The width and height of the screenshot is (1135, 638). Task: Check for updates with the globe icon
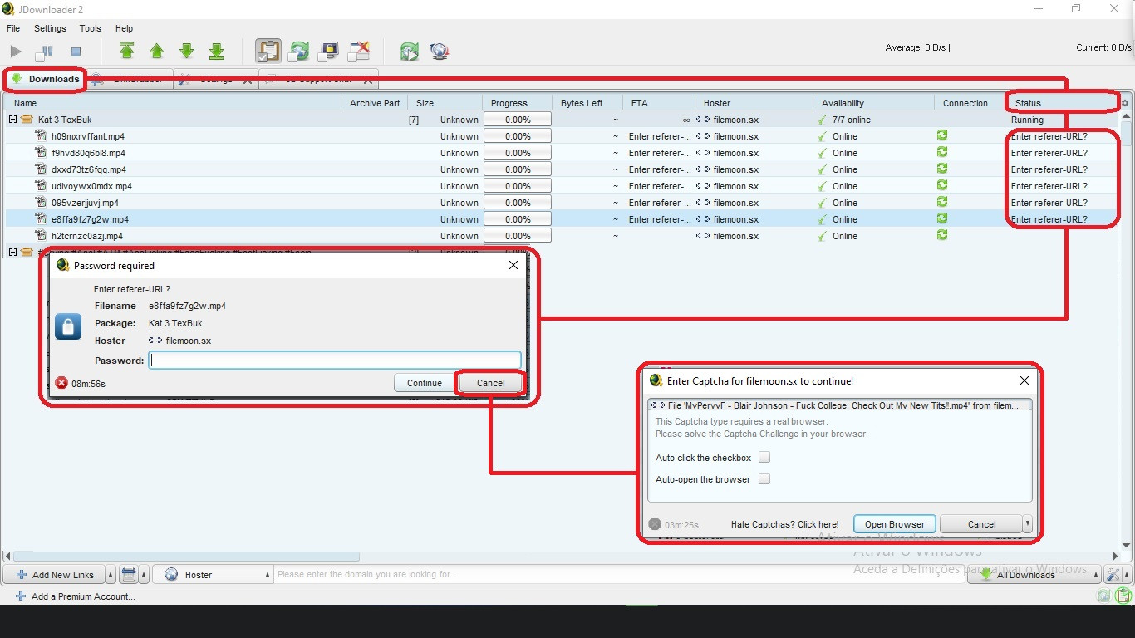(x=440, y=52)
